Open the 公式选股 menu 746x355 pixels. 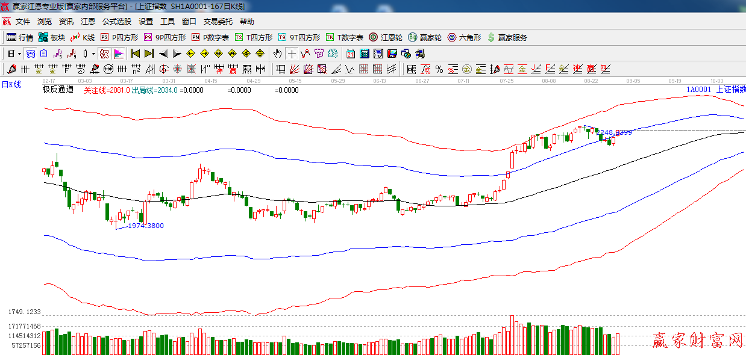point(116,21)
